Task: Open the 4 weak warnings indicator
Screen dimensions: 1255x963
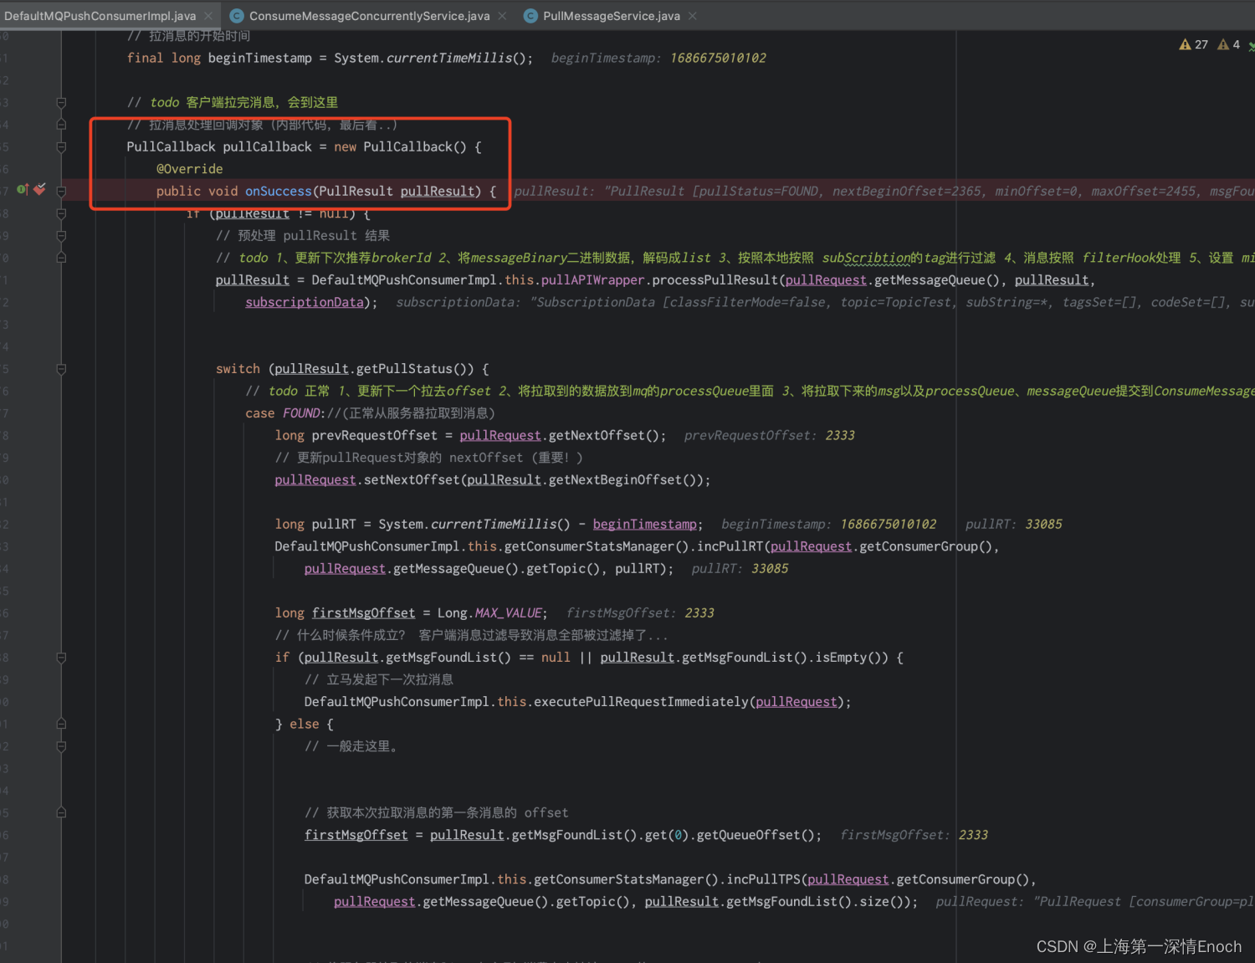Action: pyautogui.click(x=1229, y=44)
